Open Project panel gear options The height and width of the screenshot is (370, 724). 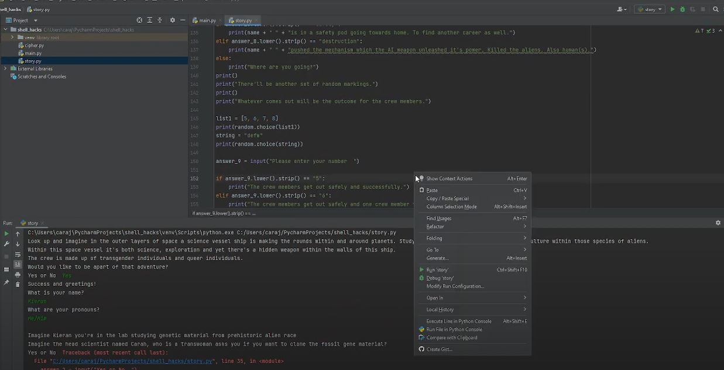(x=172, y=20)
